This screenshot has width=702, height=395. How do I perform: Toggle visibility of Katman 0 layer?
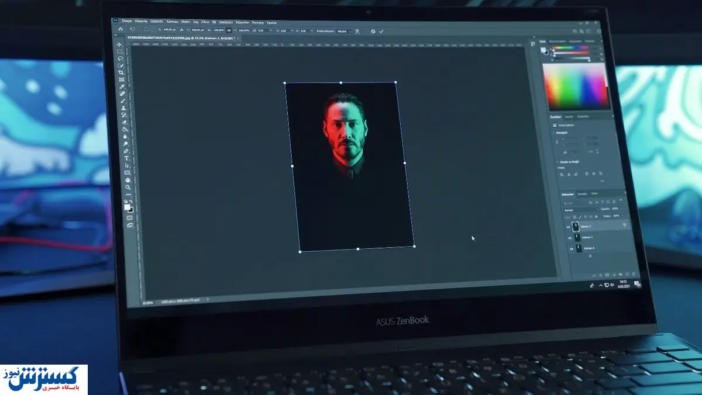coord(572,249)
